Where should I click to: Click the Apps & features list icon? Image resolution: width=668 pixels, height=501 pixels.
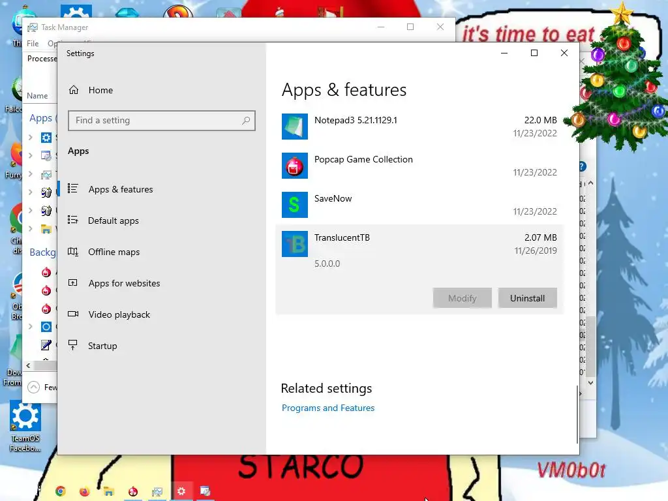(73, 189)
